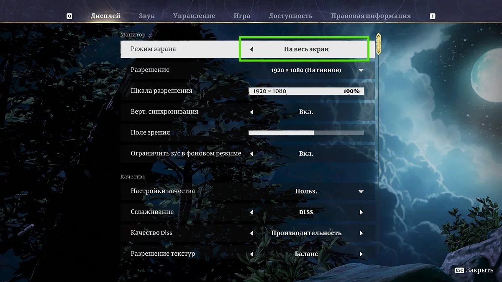The image size is (502, 282).
Task: Go to the Доступность tab
Action: coord(291,16)
